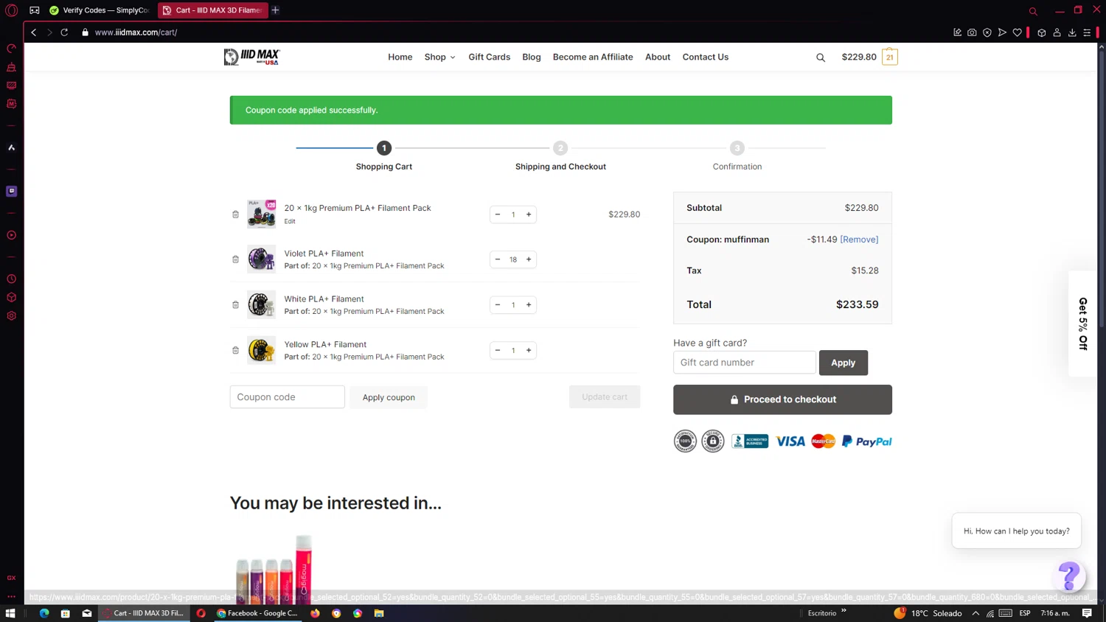
Task: Open the Windows notification center
Action: tap(1087, 613)
